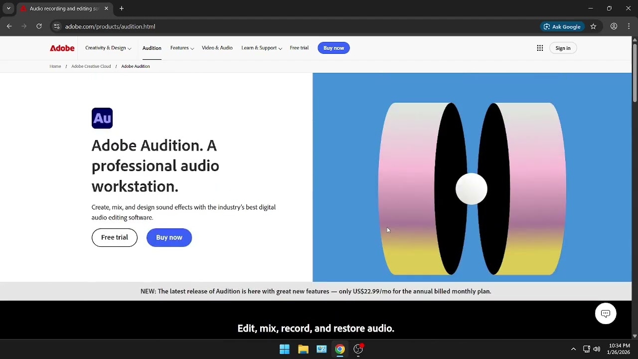Show hidden icons in system tray
Image resolution: width=638 pixels, height=359 pixels.
pos(573,349)
